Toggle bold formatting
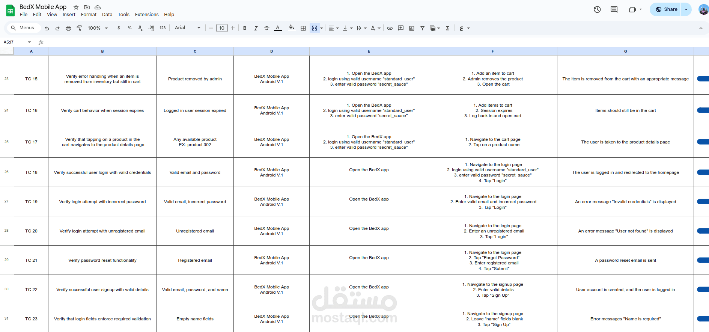This screenshot has height=332, width=709. pyautogui.click(x=245, y=28)
